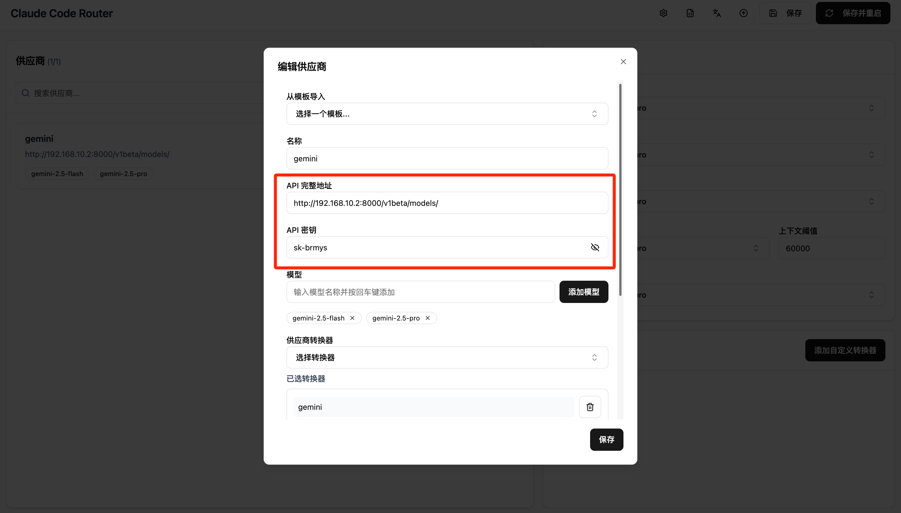Click the dialog vertical scrollbar
This screenshot has width=901, height=513.
tap(620, 190)
